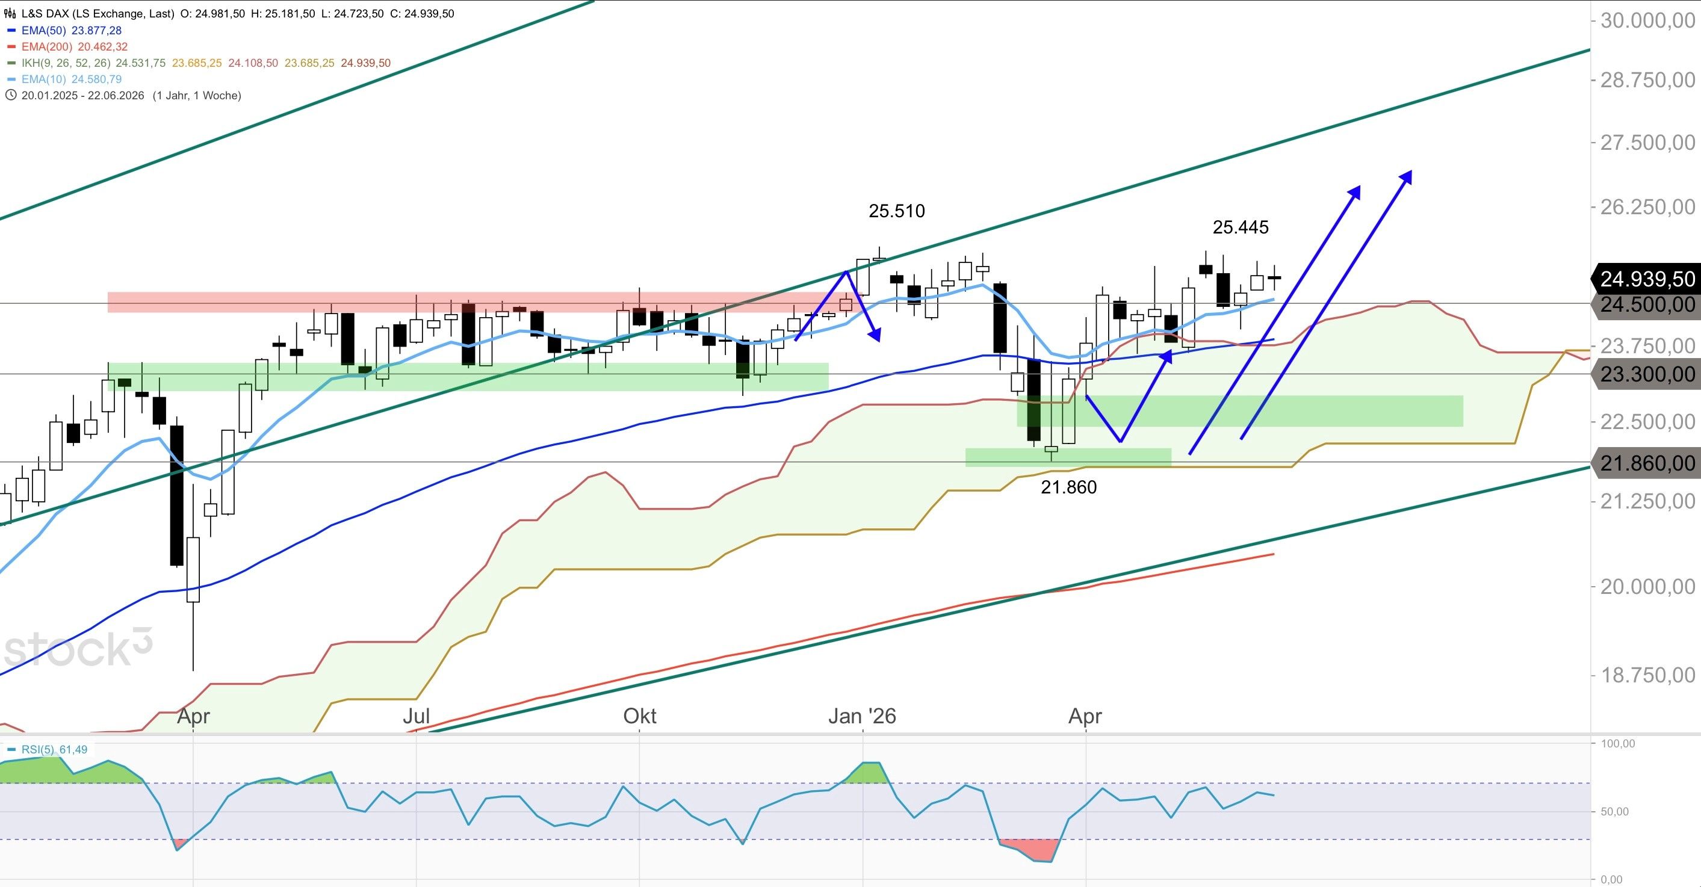Click the 21.860 low annotation below candles

[1069, 487]
